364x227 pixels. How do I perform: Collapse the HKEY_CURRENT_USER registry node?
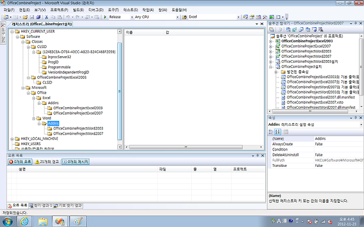tap(12, 31)
